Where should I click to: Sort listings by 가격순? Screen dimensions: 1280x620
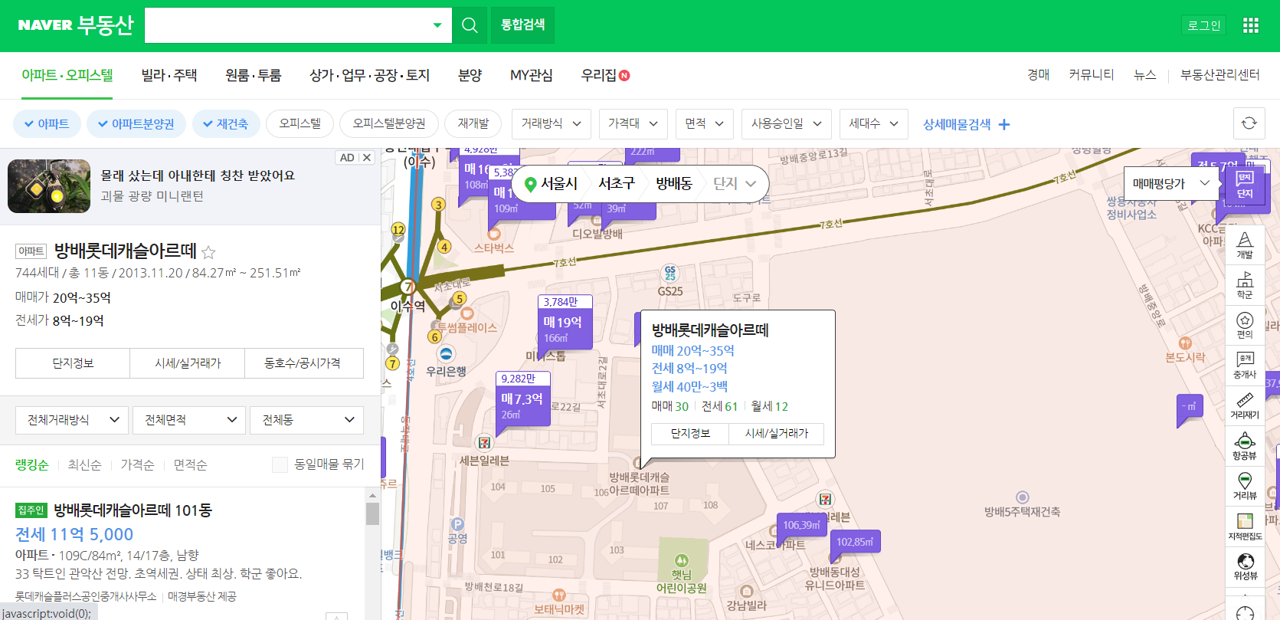[x=137, y=464]
